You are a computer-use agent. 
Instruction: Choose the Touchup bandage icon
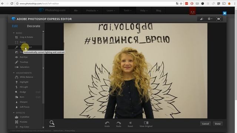point(16,62)
